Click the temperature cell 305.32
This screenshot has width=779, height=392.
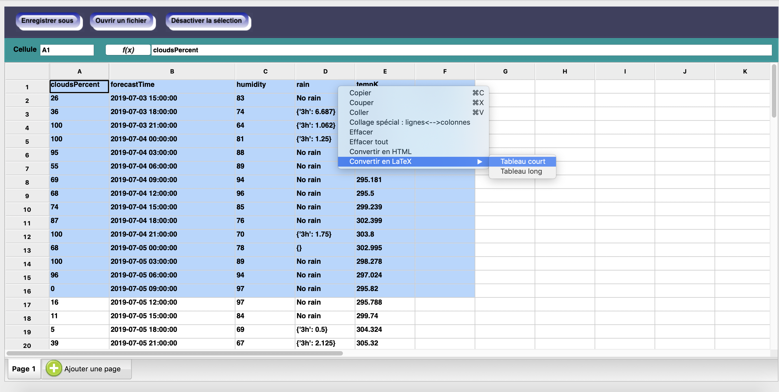(x=385, y=344)
